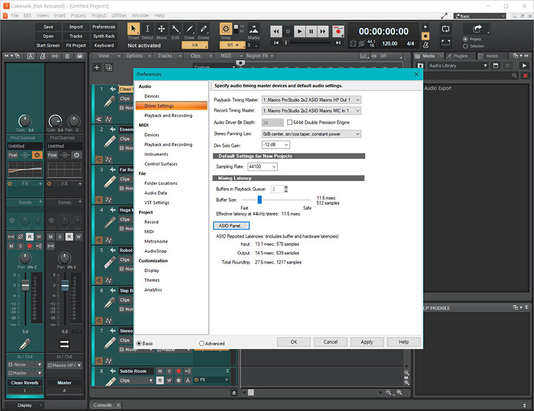This screenshot has width=534, height=411.
Task: Click the Apply button
Action: click(367, 342)
